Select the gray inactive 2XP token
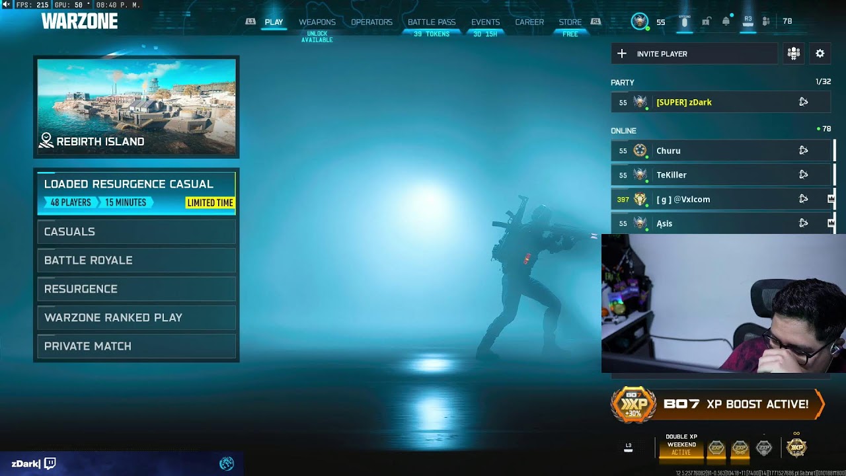This screenshot has height=476, width=846. [x=764, y=448]
